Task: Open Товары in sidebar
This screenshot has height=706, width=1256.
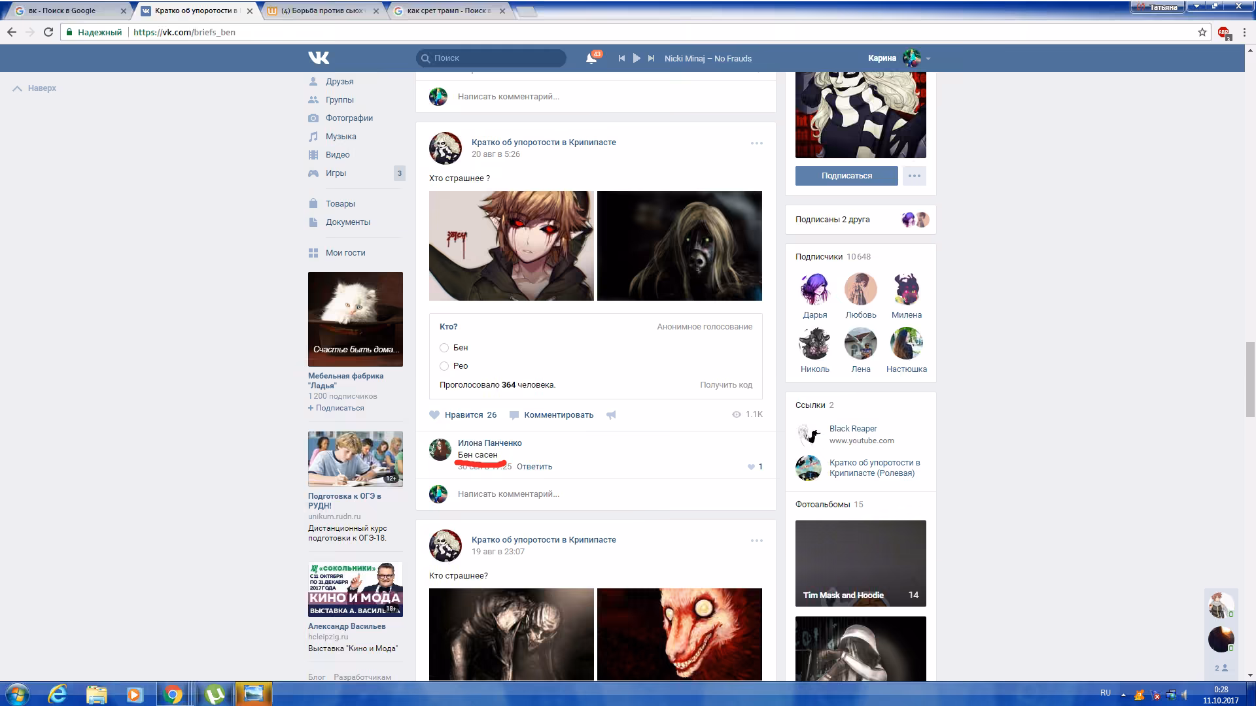Action: click(x=340, y=204)
